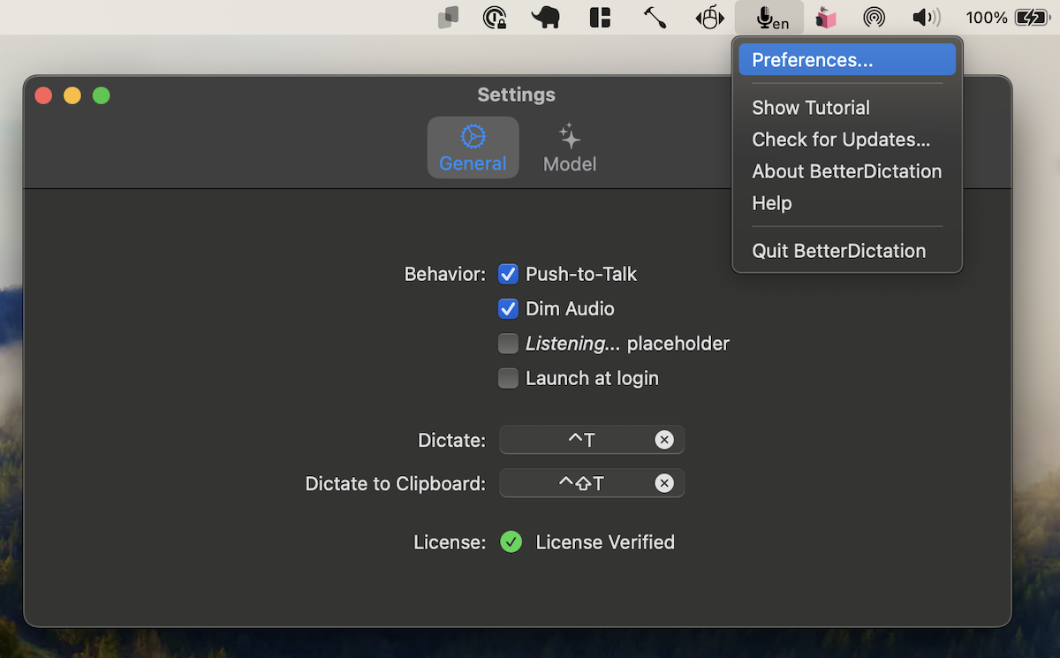Clear the Dictate to Clipboard shortcut x button

(x=664, y=483)
